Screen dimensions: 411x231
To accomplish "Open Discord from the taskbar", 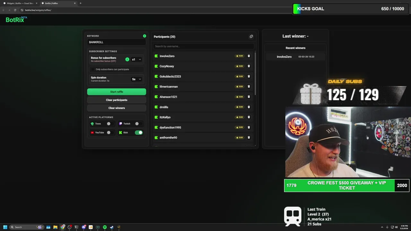I will tap(83, 227).
